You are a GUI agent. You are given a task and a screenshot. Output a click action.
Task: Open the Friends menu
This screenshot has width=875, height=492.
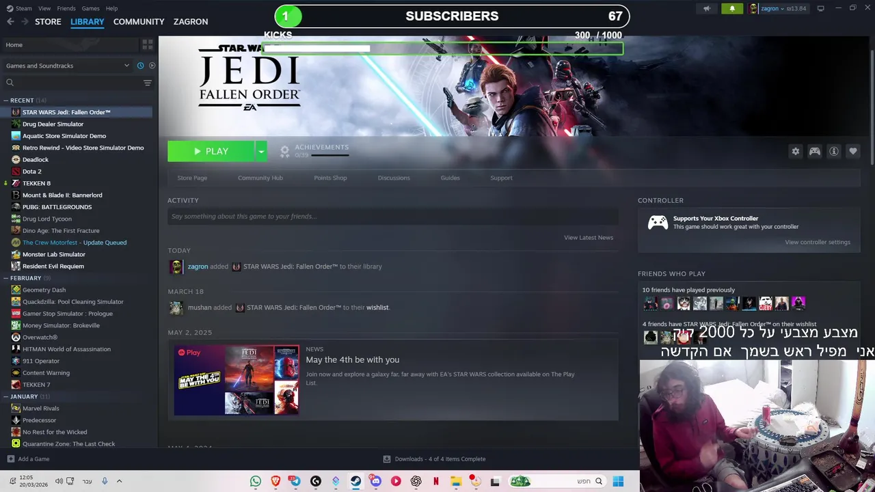(66, 8)
